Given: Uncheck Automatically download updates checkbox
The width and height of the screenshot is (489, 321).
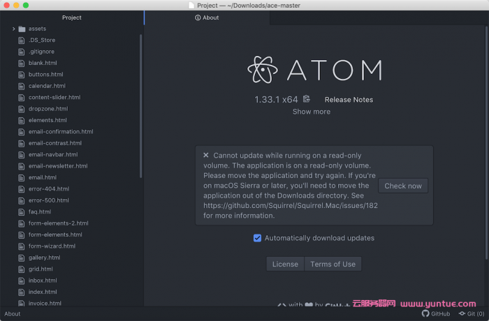Looking at the screenshot, I should coord(257,238).
